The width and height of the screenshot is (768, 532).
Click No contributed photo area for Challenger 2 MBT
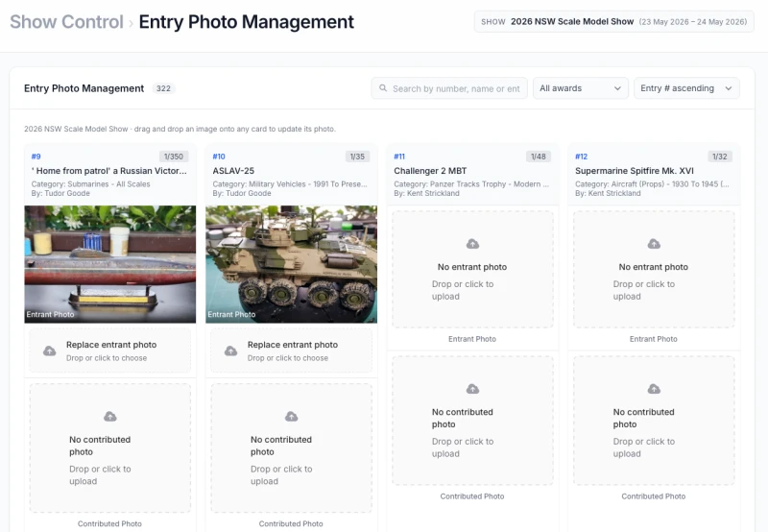tap(472, 421)
